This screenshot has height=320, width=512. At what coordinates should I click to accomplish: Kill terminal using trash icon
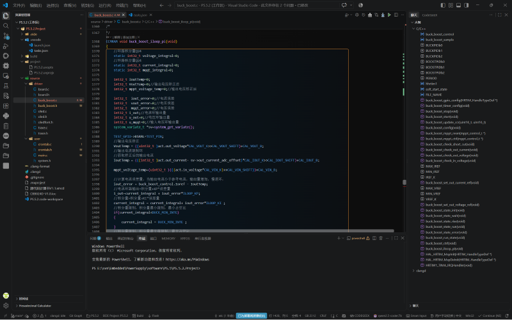(381, 238)
